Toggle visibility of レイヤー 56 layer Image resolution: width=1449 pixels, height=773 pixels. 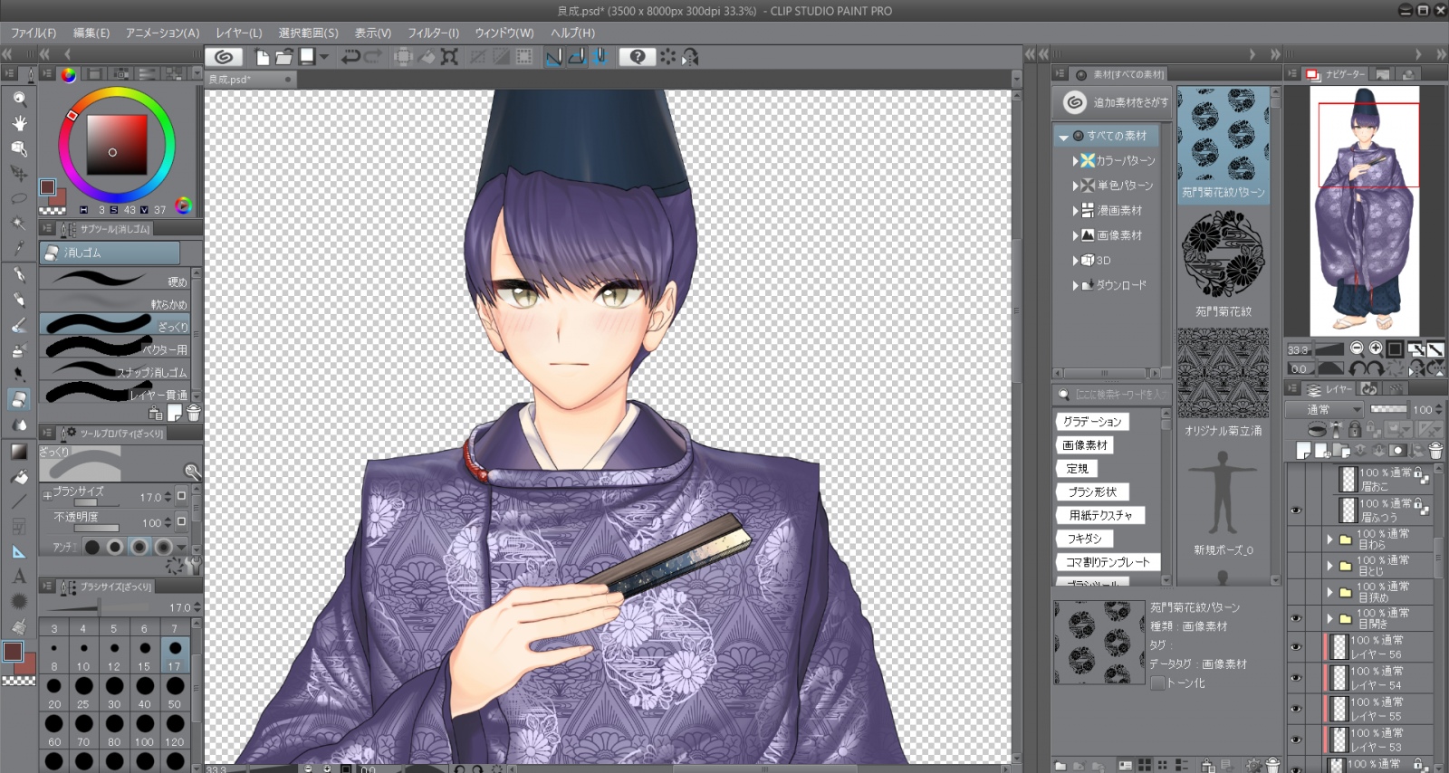coord(1296,647)
